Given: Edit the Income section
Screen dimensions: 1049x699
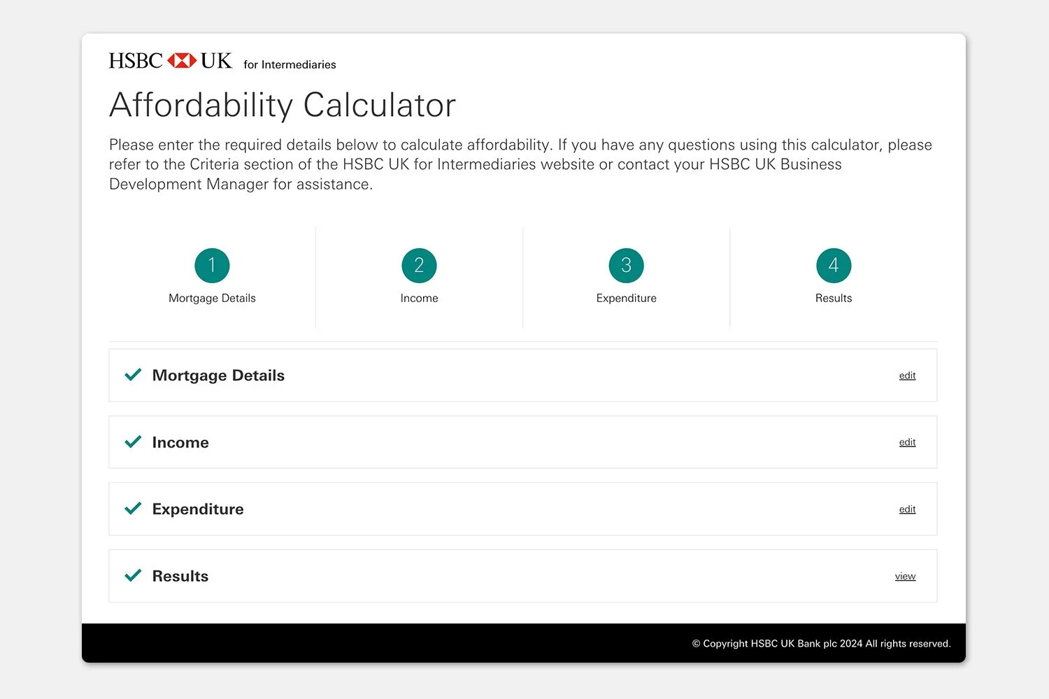Looking at the screenshot, I should tap(907, 442).
